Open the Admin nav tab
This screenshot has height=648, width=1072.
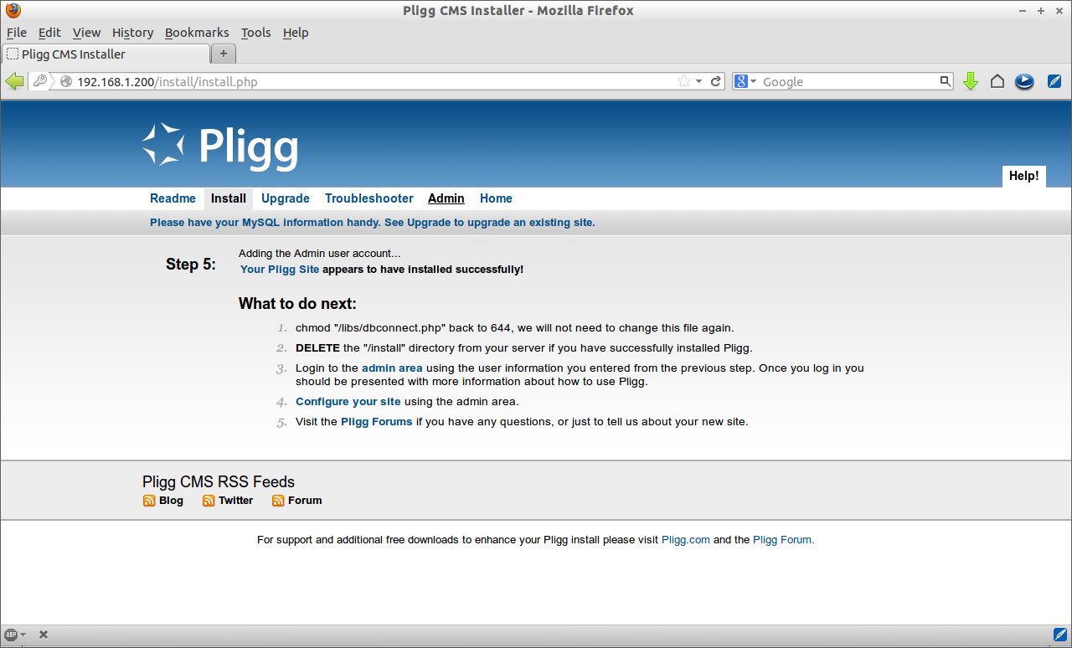[446, 198]
